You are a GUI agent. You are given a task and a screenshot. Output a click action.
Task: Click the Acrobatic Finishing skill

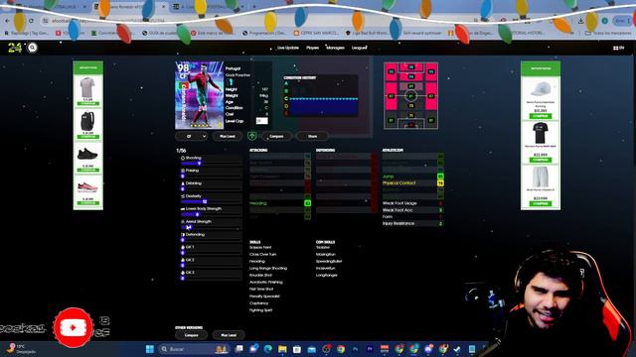pos(266,282)
